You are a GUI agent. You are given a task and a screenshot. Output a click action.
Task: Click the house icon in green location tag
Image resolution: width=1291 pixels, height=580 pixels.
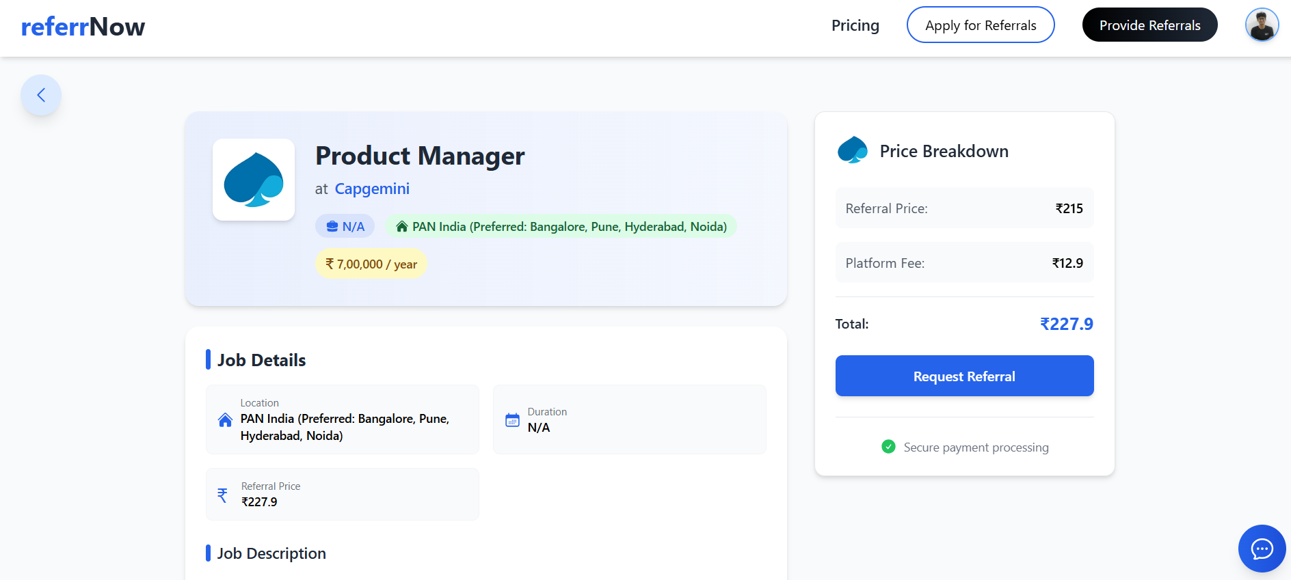click(402, 227)
